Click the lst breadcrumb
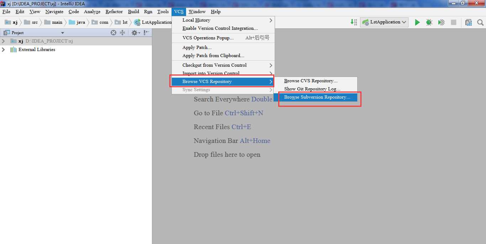Viewport: 486px width, 244px height. coord(121,22)
